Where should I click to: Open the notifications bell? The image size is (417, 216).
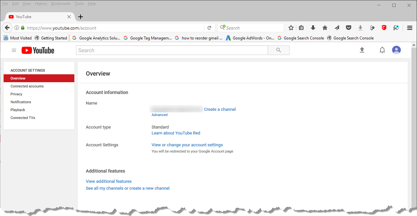pyautogui.click(x=382, y=50)
